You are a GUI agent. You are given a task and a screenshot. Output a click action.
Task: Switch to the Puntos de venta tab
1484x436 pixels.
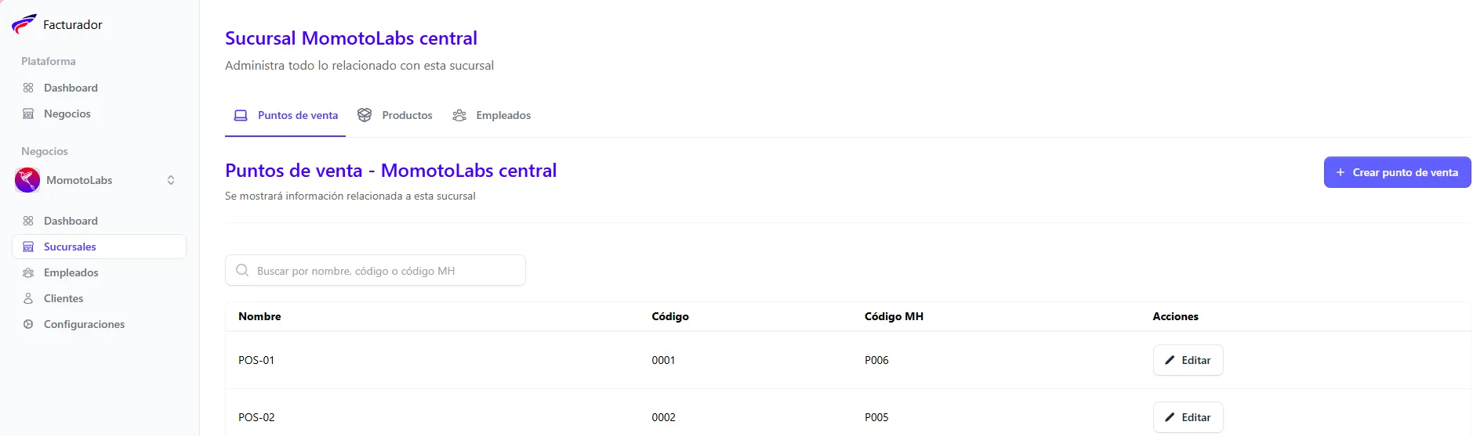[x=286, y=115]
